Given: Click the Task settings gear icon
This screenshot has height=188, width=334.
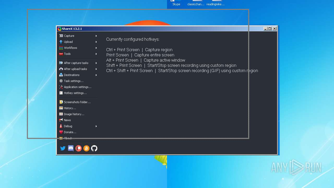Looking at the screenshot, I should coord(61,81).
